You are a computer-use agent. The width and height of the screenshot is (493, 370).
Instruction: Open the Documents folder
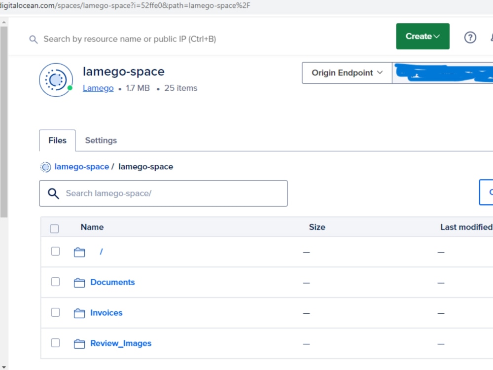(x=112, y=282)
